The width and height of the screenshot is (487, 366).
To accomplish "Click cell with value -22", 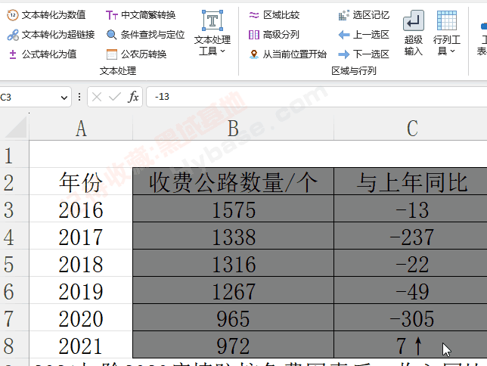I will [411, 263].
